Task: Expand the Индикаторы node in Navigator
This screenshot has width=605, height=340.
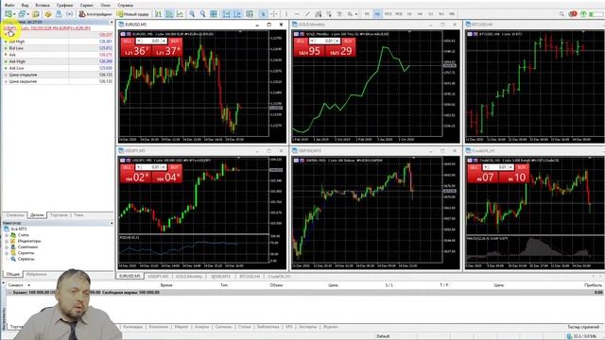Action: point(7,241)
